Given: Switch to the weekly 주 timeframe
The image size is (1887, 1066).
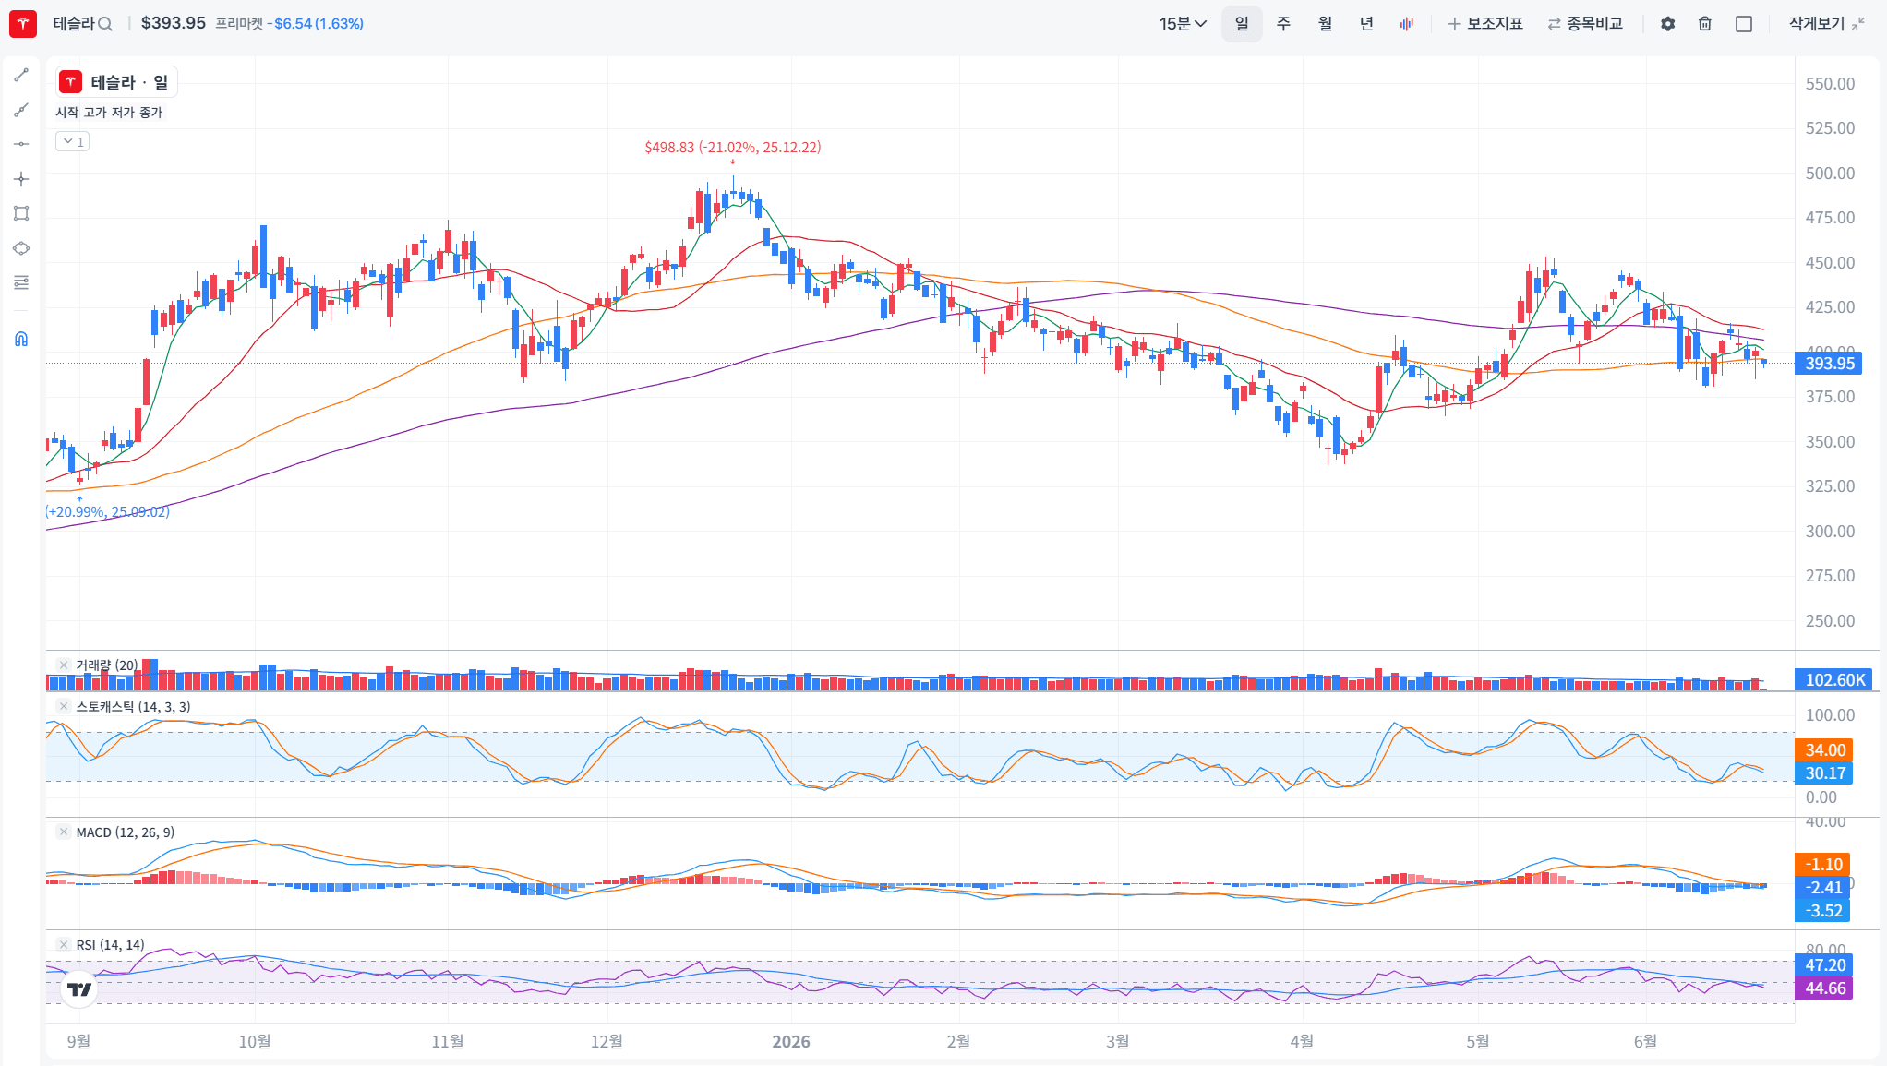Looking at the screenshot, I should click(1283, 24).
